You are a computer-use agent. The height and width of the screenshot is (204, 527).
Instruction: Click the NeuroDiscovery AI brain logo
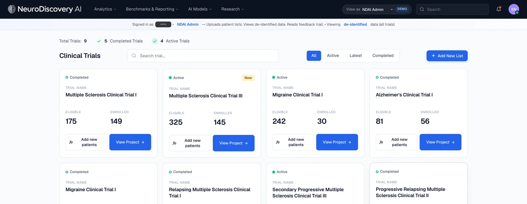tap(12, 9)
